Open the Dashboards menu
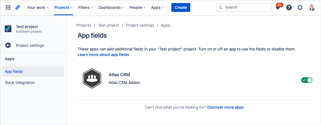Viewport: 321px width, 125px height. pyautogui.click(x=111, y=7)
